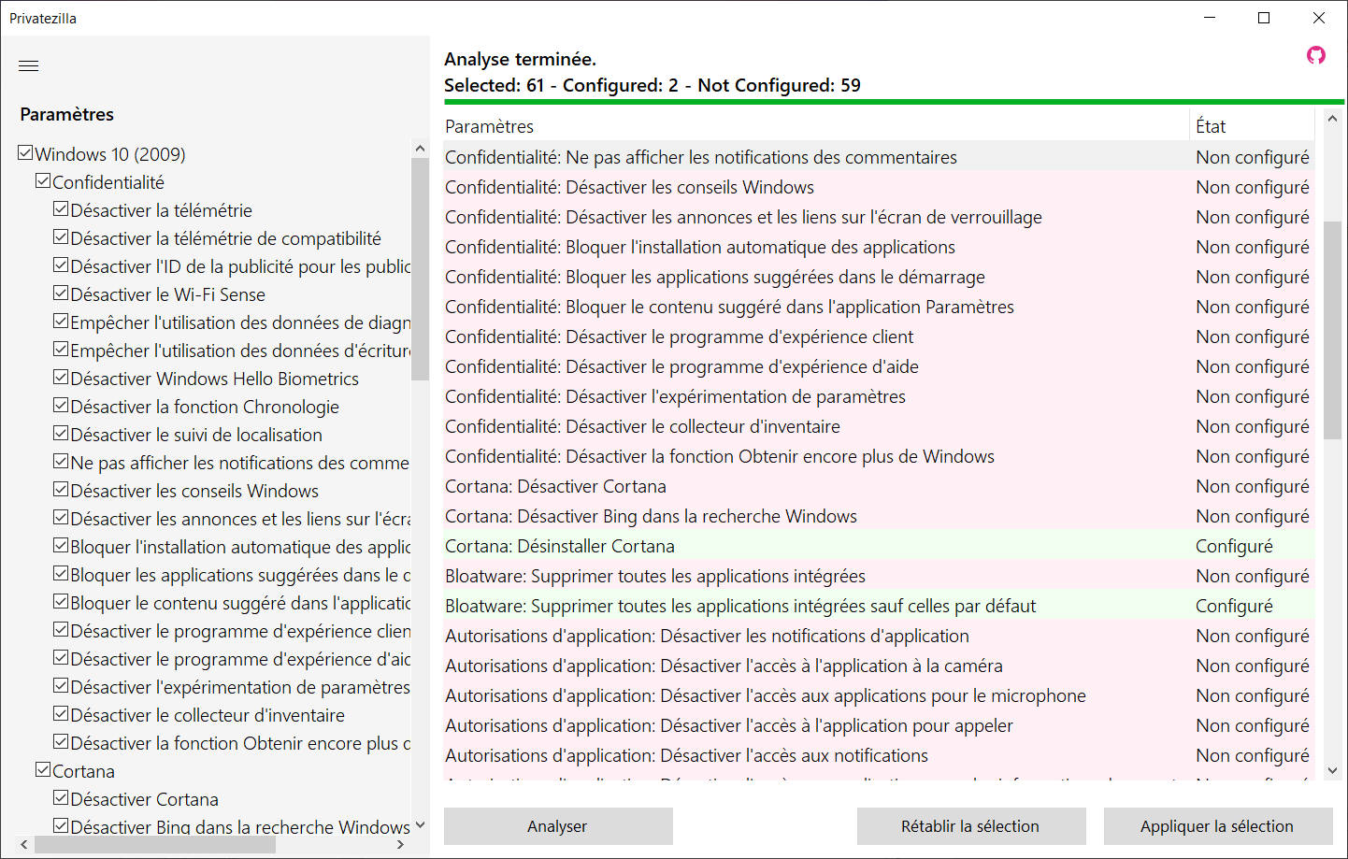This screenshot has height=859, width=1348.
Task: Uncheck Désactiver la télémétrie checkbox
Action: pos(61,209)
